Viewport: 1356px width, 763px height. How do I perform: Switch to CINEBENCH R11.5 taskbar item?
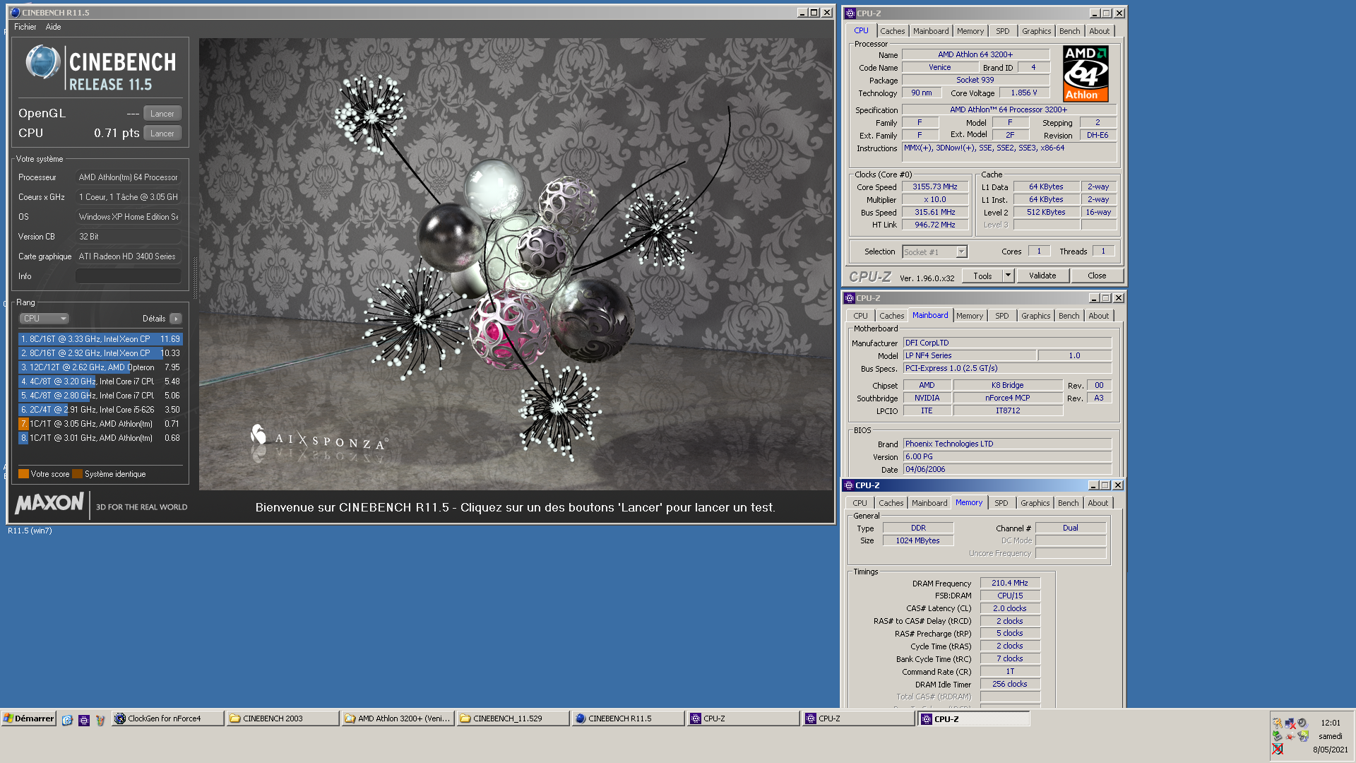point(629,718)
